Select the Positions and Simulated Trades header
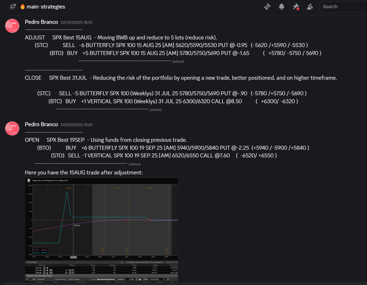Screen dimensions: 367x285 39,276
